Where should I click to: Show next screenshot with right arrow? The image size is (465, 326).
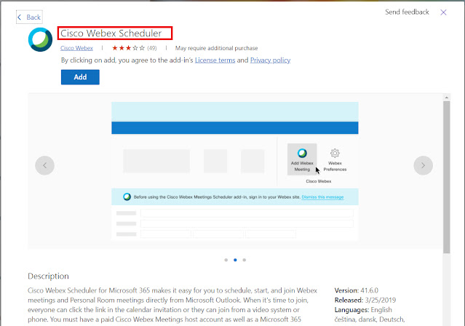[424, 165]
